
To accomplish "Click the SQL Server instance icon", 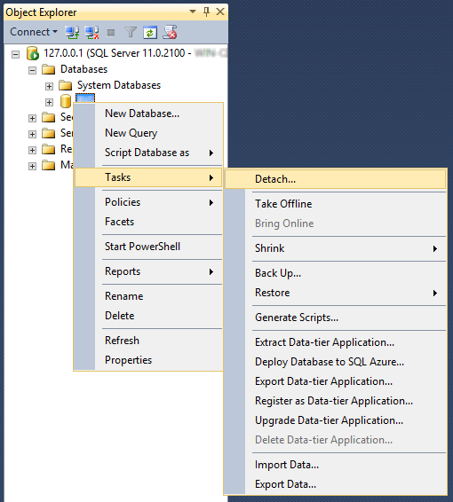I will (x=32, y=53).
